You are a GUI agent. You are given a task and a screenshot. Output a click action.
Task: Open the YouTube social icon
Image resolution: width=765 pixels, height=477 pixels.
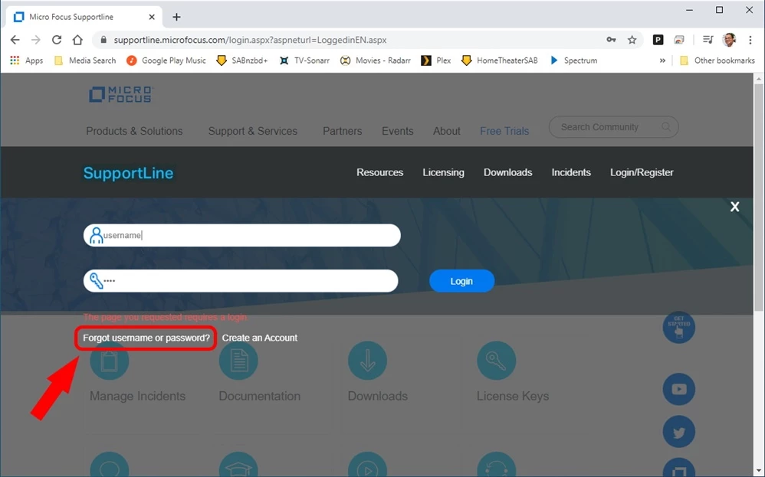(678, 389)
